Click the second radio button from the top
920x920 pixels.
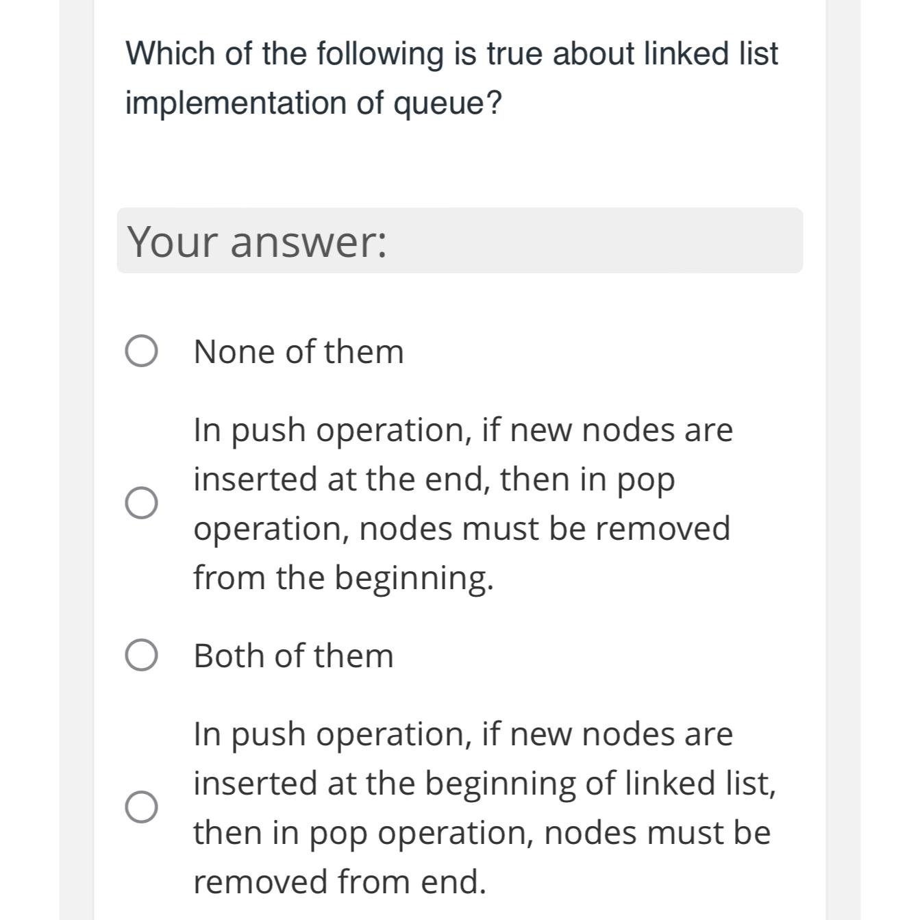pyautogui.click(x=142, y=503)
